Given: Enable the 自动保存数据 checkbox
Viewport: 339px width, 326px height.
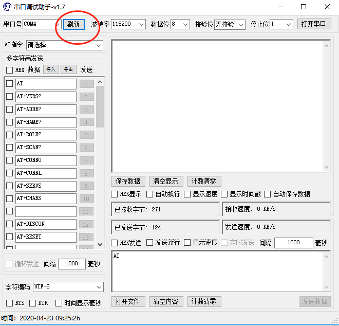Looking at the screenshot, I should pyautogui.click(x=268, y=194).
